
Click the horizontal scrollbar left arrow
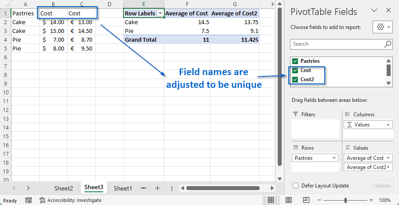pyautogui.click(x=182, y=188)
